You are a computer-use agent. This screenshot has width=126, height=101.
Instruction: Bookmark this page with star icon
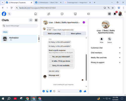[113, 8]
